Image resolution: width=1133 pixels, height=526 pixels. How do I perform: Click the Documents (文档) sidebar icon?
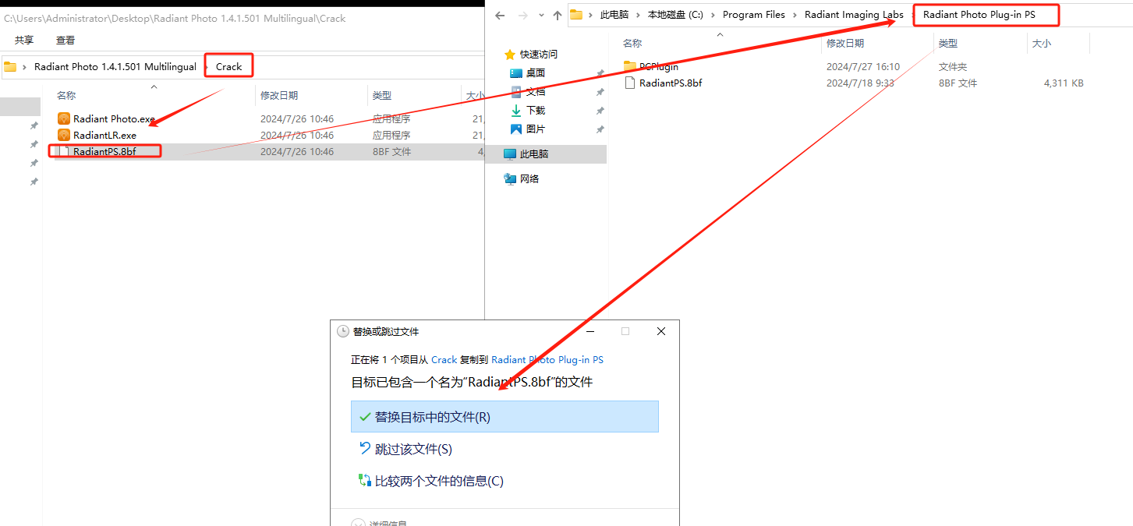516,92
